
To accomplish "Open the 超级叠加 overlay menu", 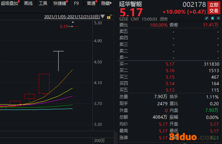I will point(10,3).
